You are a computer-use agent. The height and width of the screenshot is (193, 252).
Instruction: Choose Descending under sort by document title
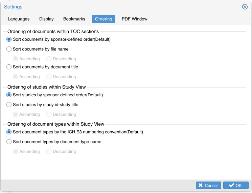(x=49, y=77)
